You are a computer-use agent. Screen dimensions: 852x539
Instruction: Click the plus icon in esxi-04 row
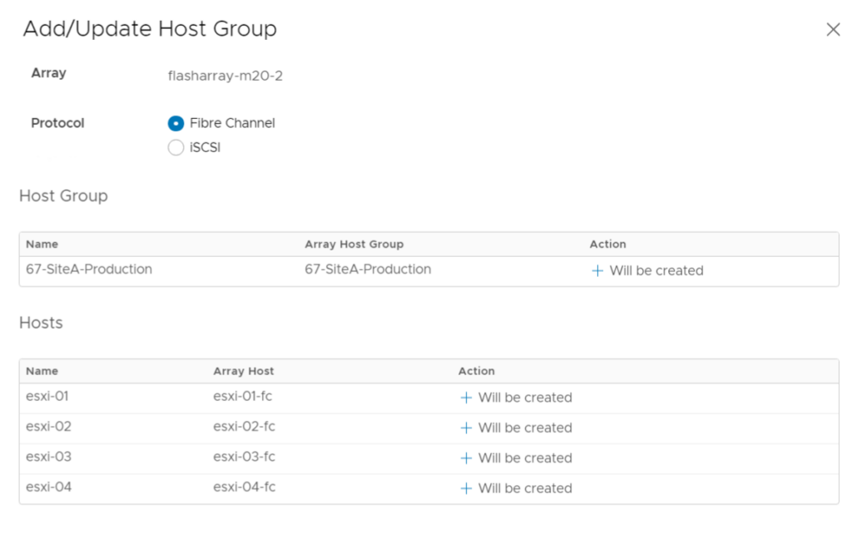point(466,488)
